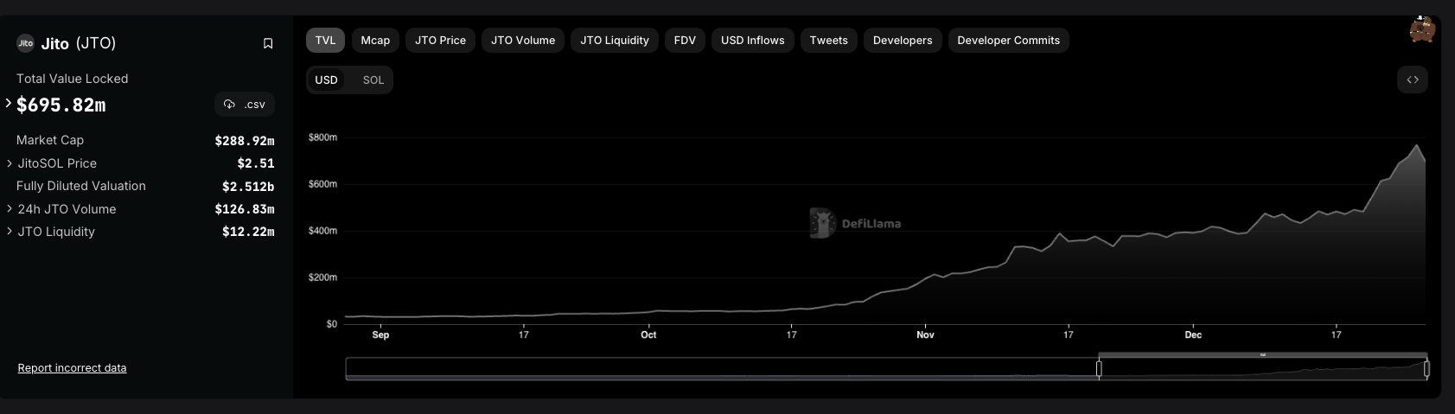1455x414 pixels.
Task: Click the $288.92m market cap value
Action: (245, 140)
